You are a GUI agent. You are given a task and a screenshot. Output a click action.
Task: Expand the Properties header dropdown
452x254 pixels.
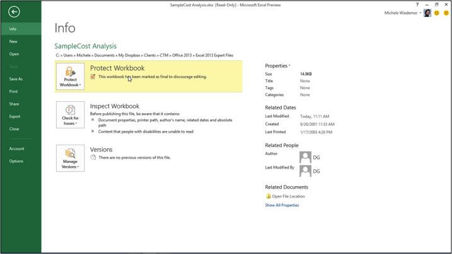pos(277,66)
